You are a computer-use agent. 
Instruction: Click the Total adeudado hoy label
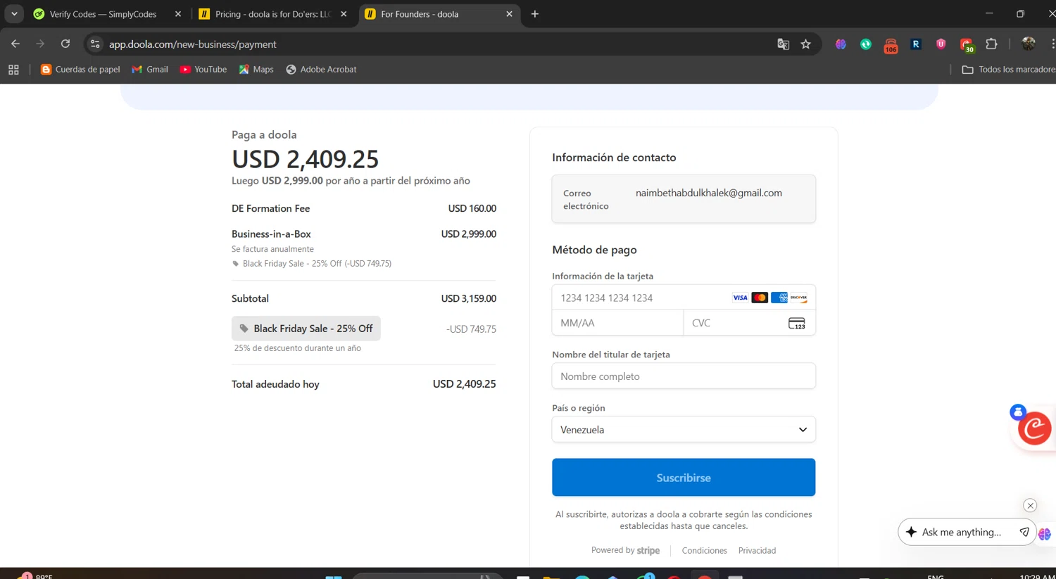pos(275,384)
